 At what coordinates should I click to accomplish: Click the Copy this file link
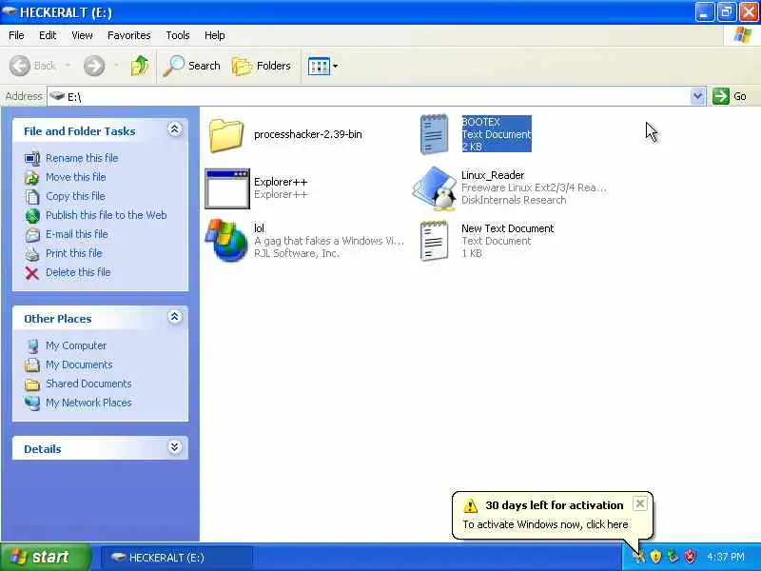coord(75,196)
